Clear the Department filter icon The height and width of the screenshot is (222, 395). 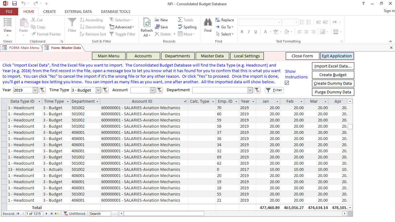click(x=257, y=90)
